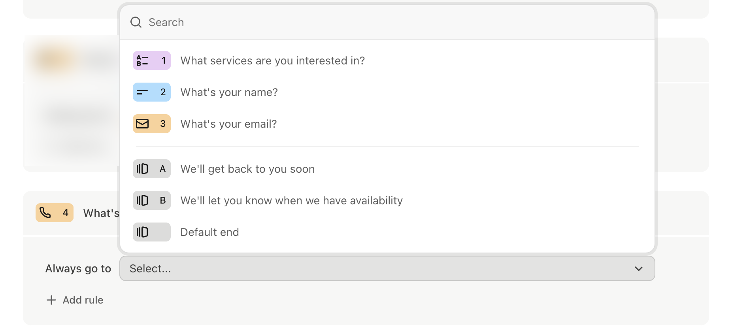Click the short text icon for question 2

coord(142,92)
